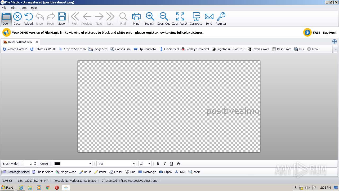Toggle Strikethrough text formatting
Viewport: 339px width, 191px height.
click(179, 164)
